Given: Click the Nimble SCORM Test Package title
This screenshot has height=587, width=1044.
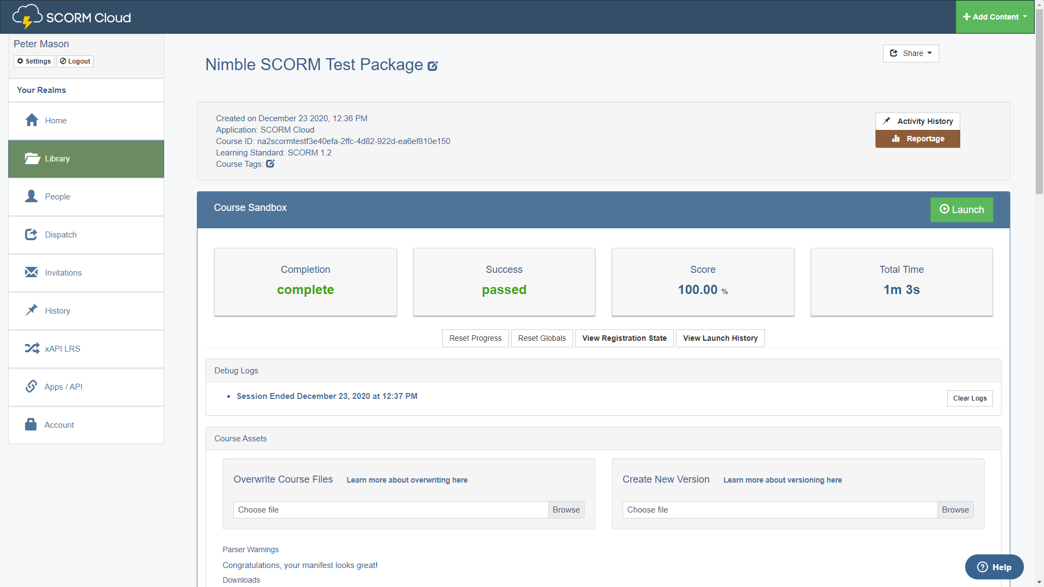Looking at the screenshot, I should tap(314, 65).
